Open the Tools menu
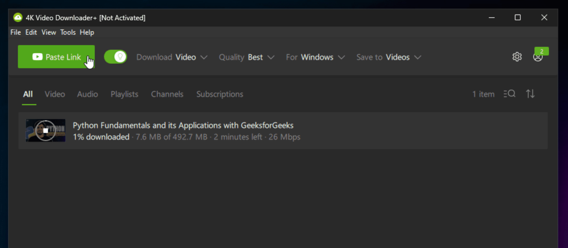Viewport: 568px width, 248px height. [x=68, y=32]
